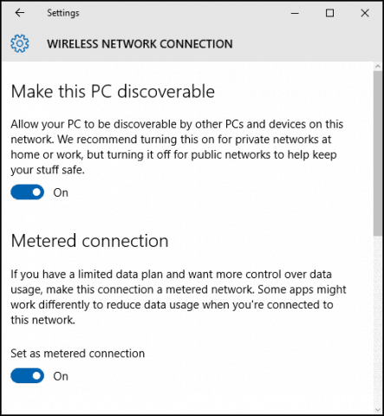Click the scrollbar track below the thumb

(378, 321)
